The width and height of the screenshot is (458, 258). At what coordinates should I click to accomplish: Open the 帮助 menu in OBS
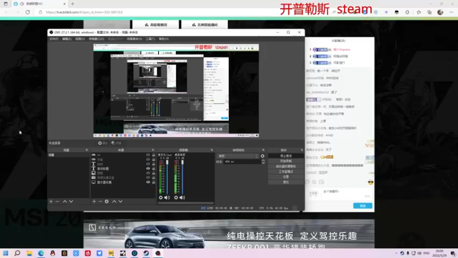click(164, 38)
